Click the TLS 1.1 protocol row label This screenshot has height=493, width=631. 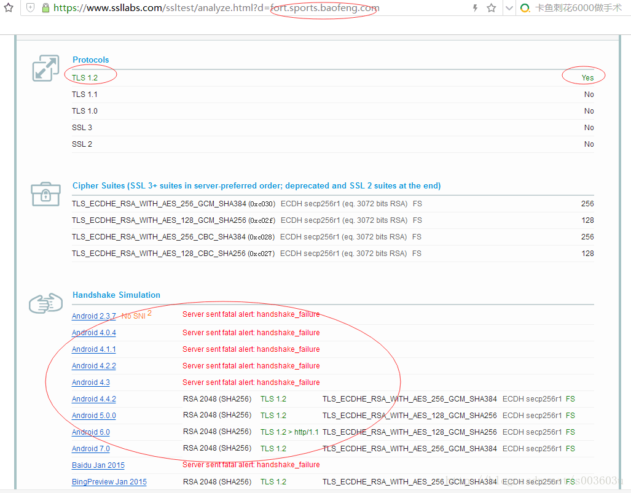pyautogui.click(x=85, y=94)
